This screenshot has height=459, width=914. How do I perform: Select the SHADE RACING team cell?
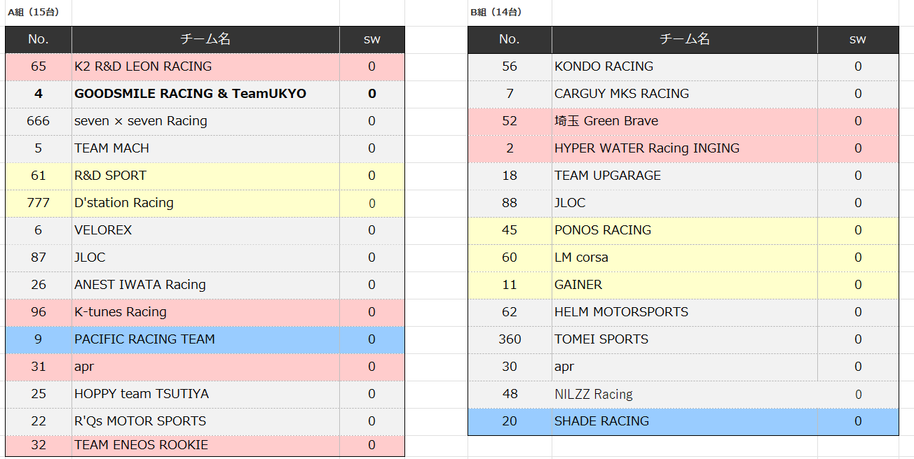[601, 421]
